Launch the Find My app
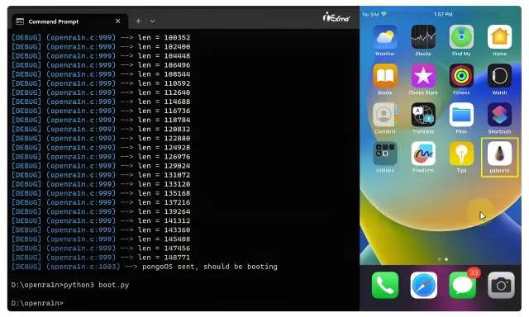Viewport: 529px width, 317px height. 461,37
